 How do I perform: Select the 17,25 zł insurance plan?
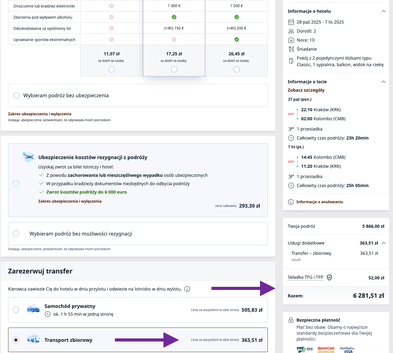point(174,69)
